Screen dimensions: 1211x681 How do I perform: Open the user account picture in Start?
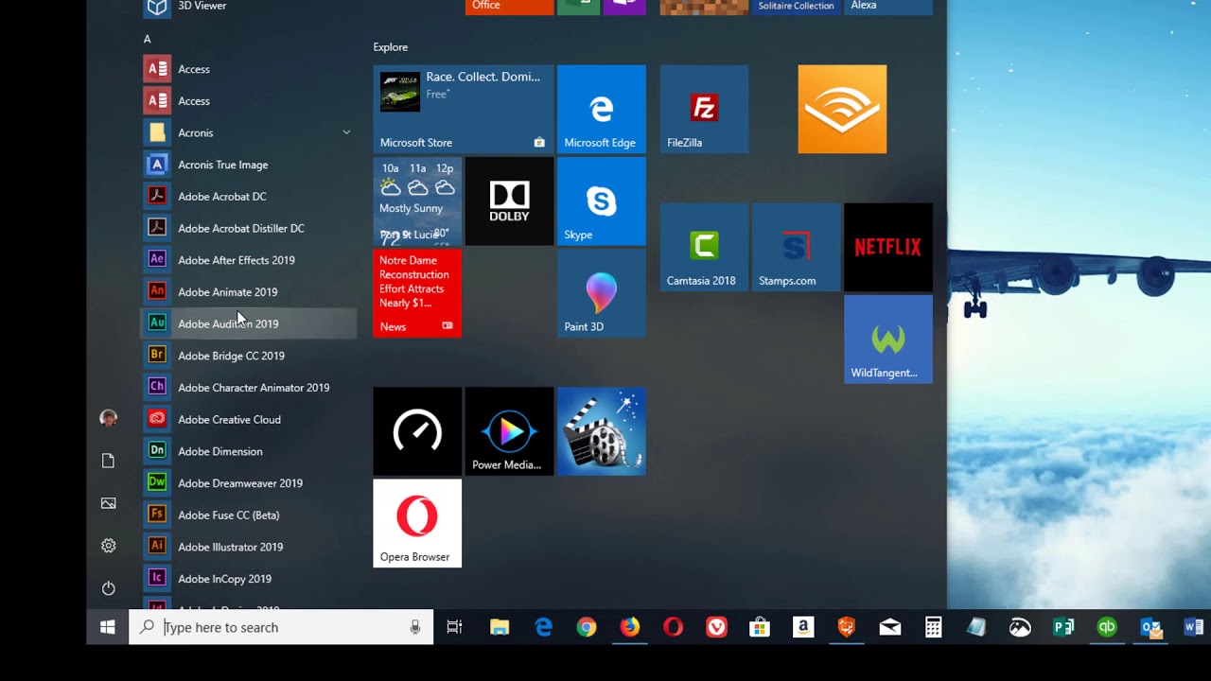(x=108, y=418)
